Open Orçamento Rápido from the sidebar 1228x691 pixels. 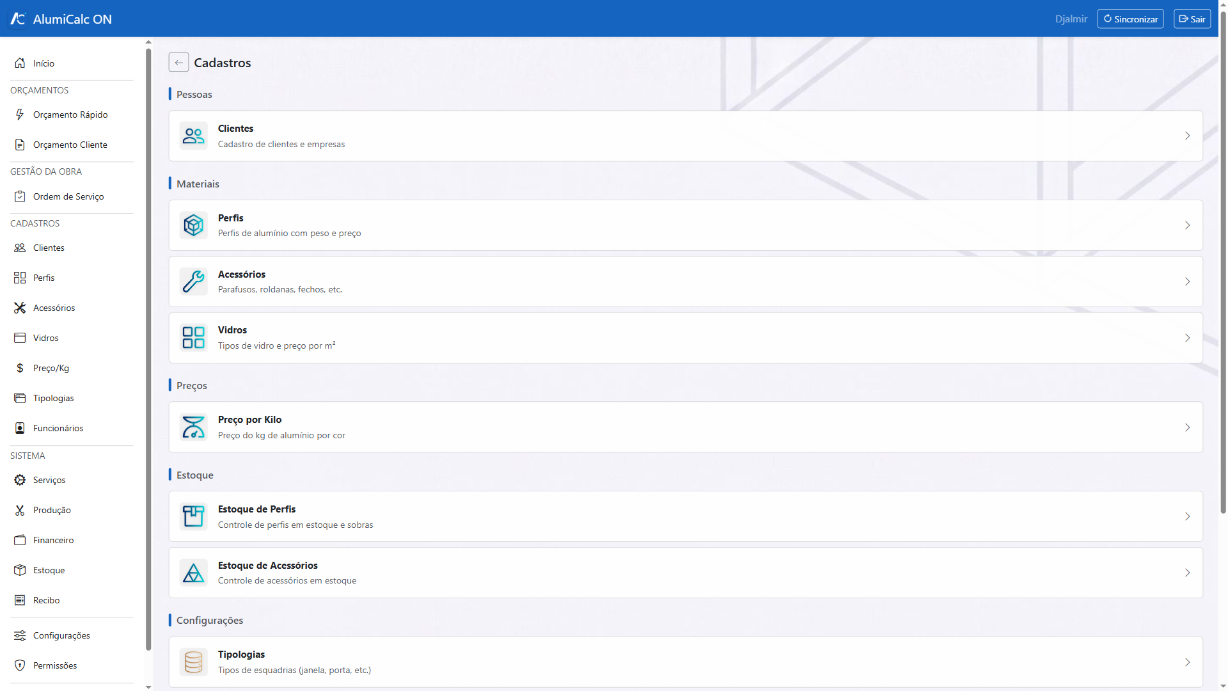[x=72, y=115]
